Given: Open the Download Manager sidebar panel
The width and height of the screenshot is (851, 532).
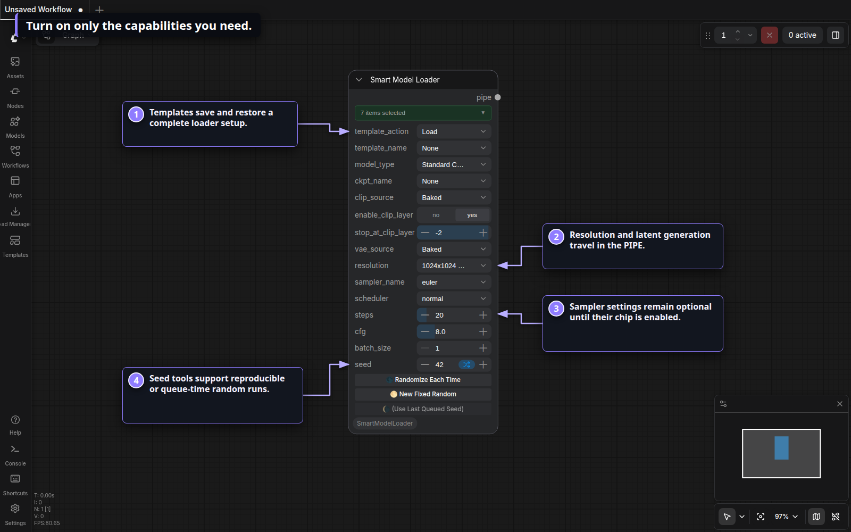Looking at the screenshot, I should pos(15,217).
